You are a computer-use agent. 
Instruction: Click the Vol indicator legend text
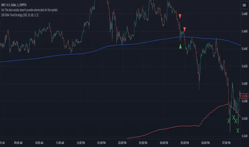[29, 10]
